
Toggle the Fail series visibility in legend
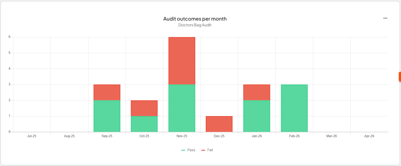pyautogui.click(x=207, y=150)
